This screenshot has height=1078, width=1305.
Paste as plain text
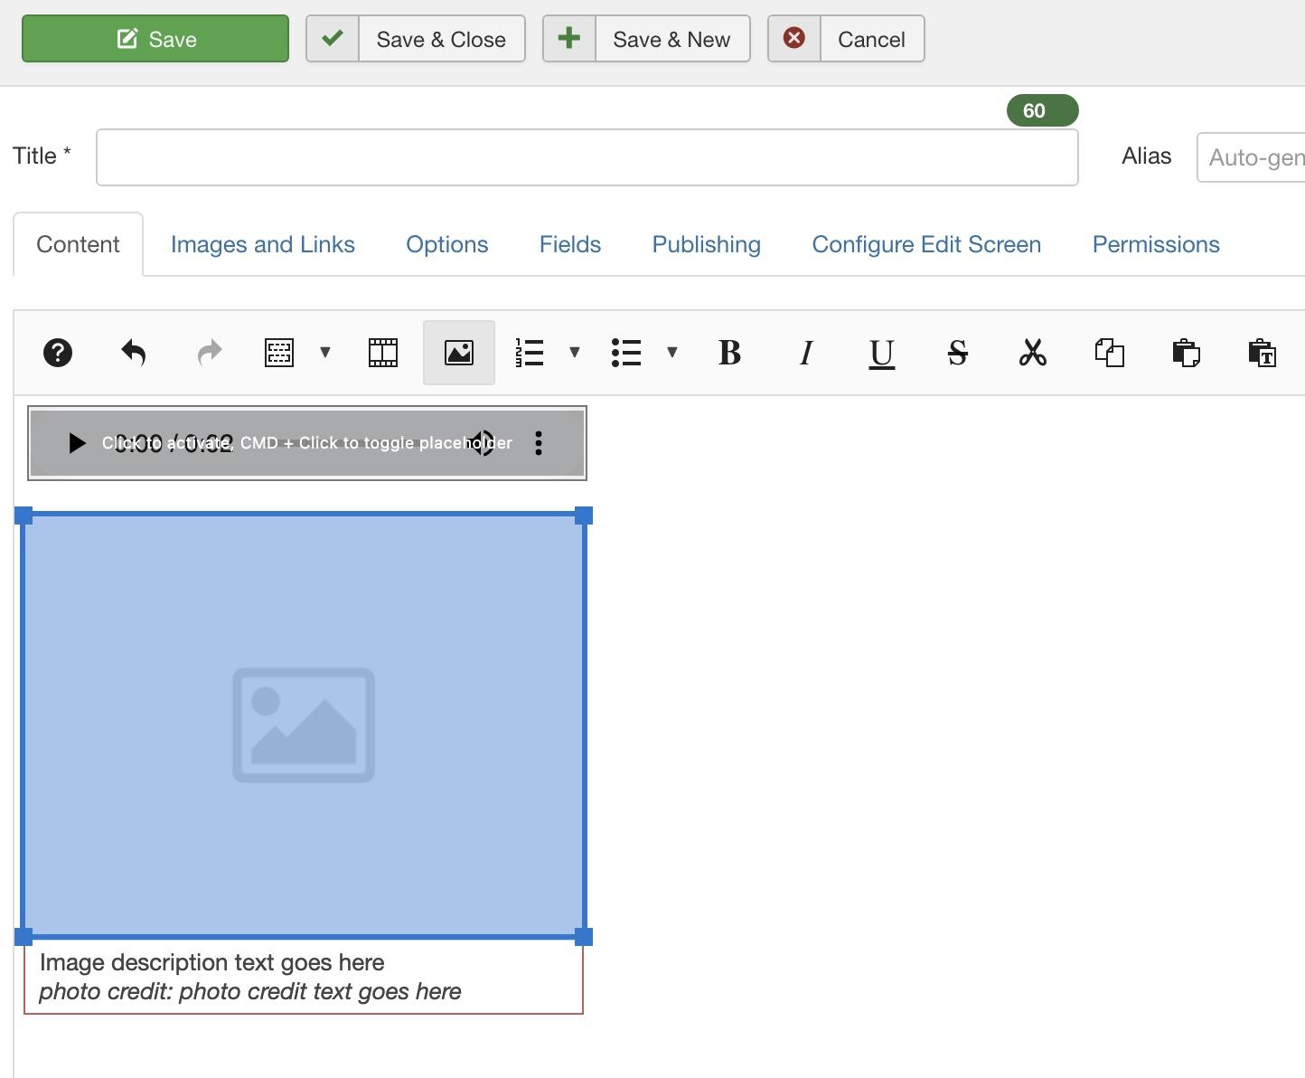[1263, 353]
